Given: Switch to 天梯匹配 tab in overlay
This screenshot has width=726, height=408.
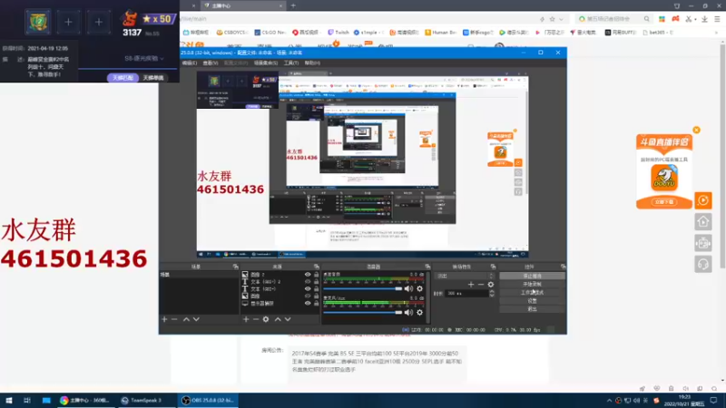Looking at the screenshot, I should 123,78.
